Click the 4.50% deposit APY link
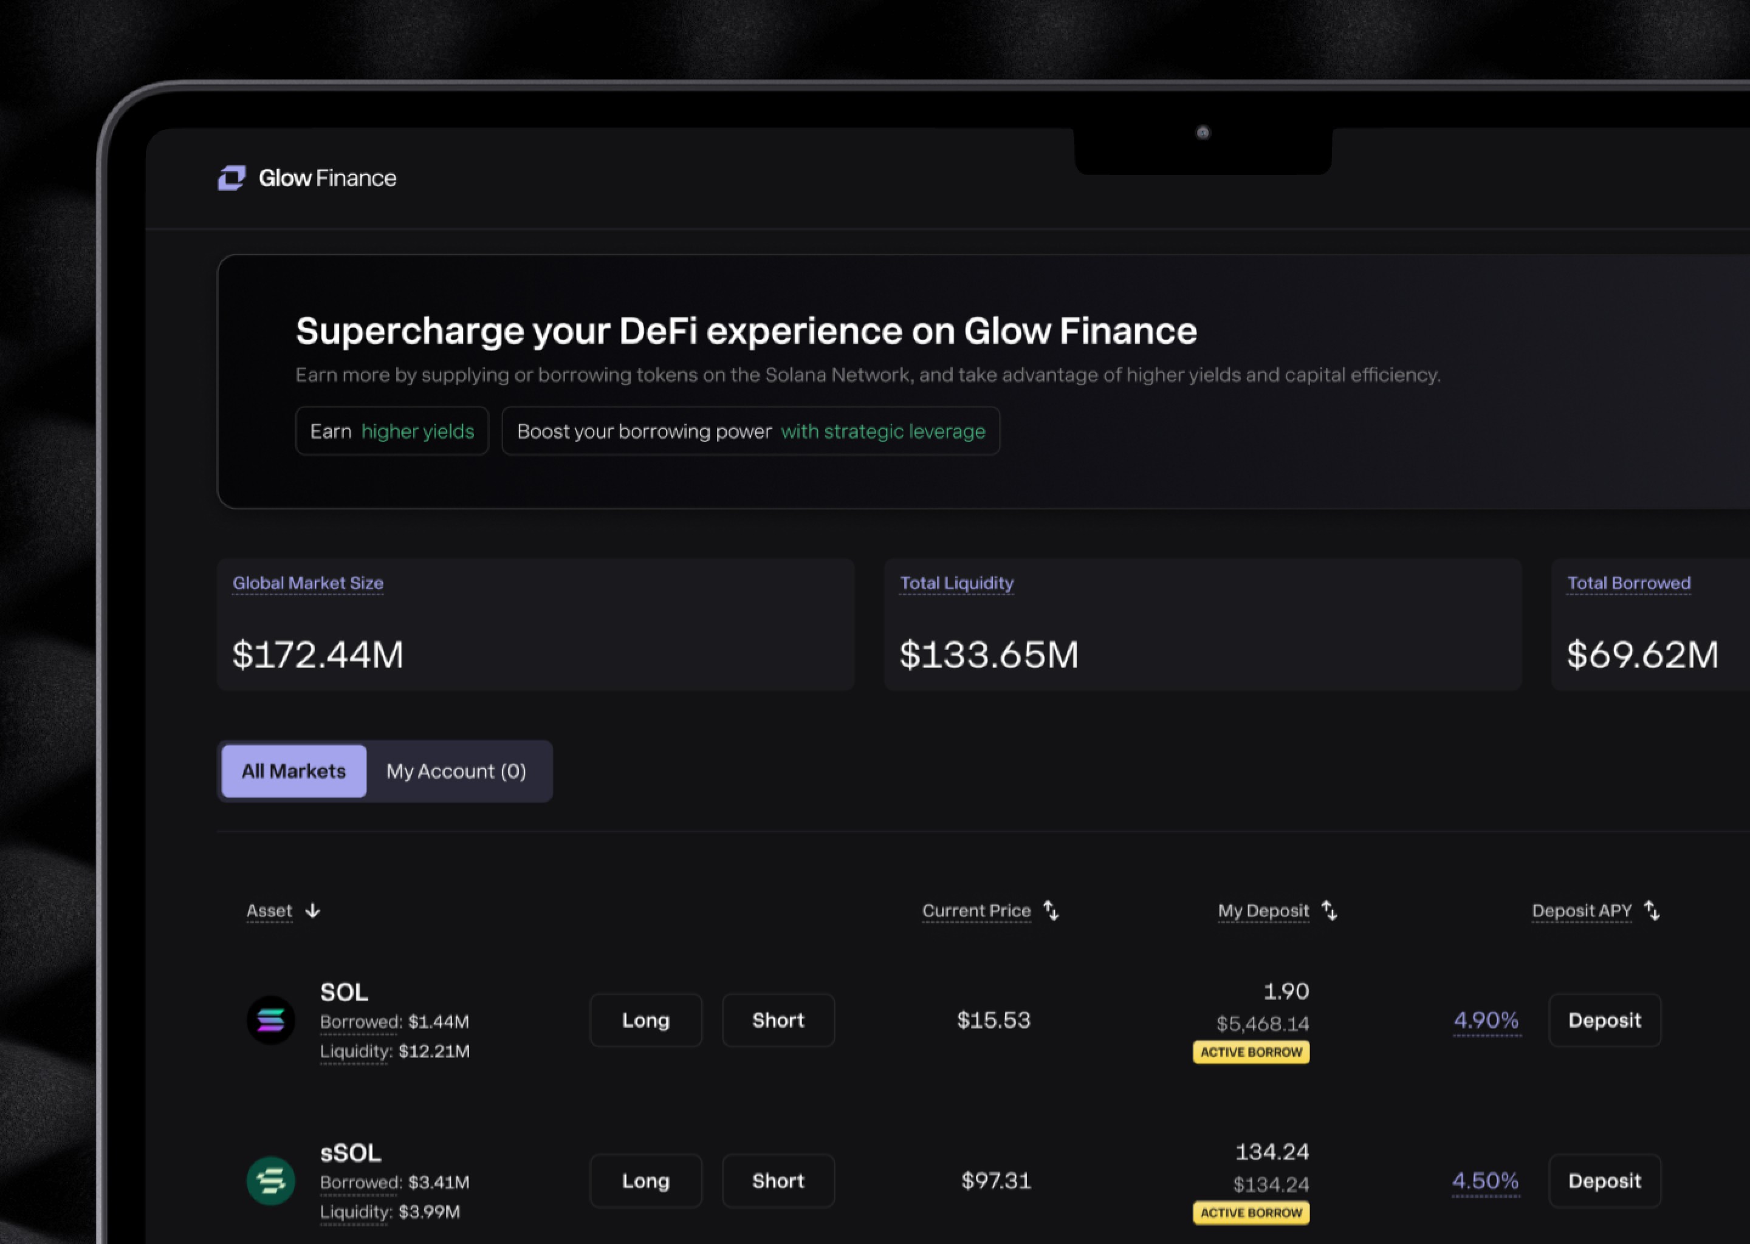 coord(1485,1180)
